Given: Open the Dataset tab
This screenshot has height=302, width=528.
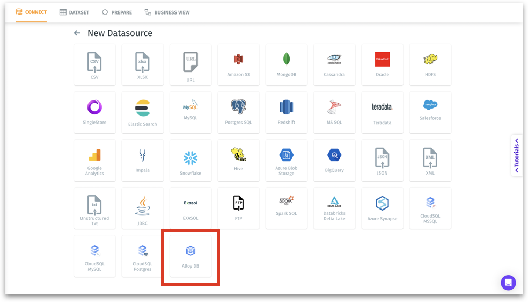Looking at the screenshot, I should click(75, 12).
